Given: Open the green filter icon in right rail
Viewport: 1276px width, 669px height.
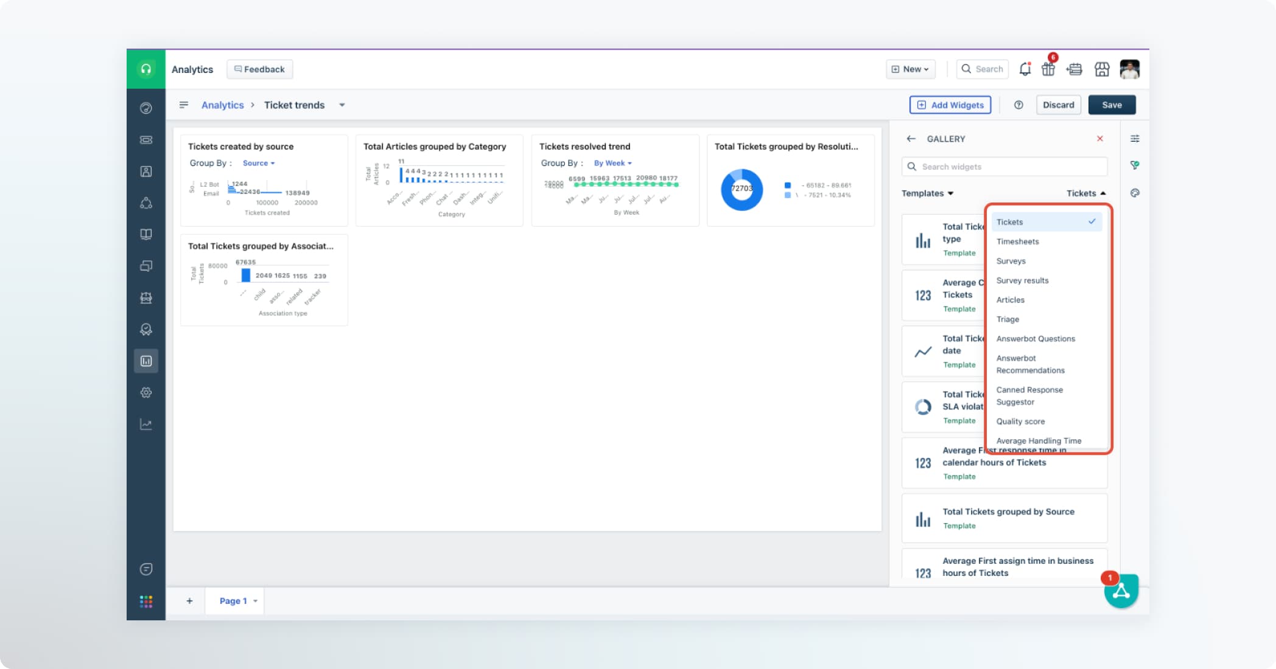Looking at the screenshot, I should coord(1135,165).
